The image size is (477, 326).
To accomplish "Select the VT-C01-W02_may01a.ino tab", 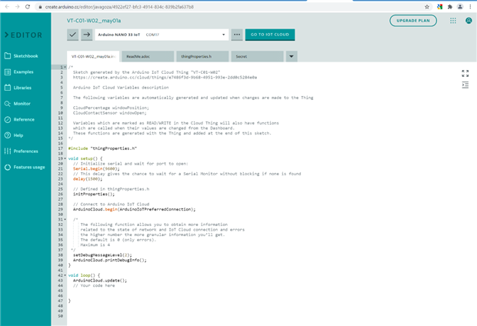I will tap(93, 57).
